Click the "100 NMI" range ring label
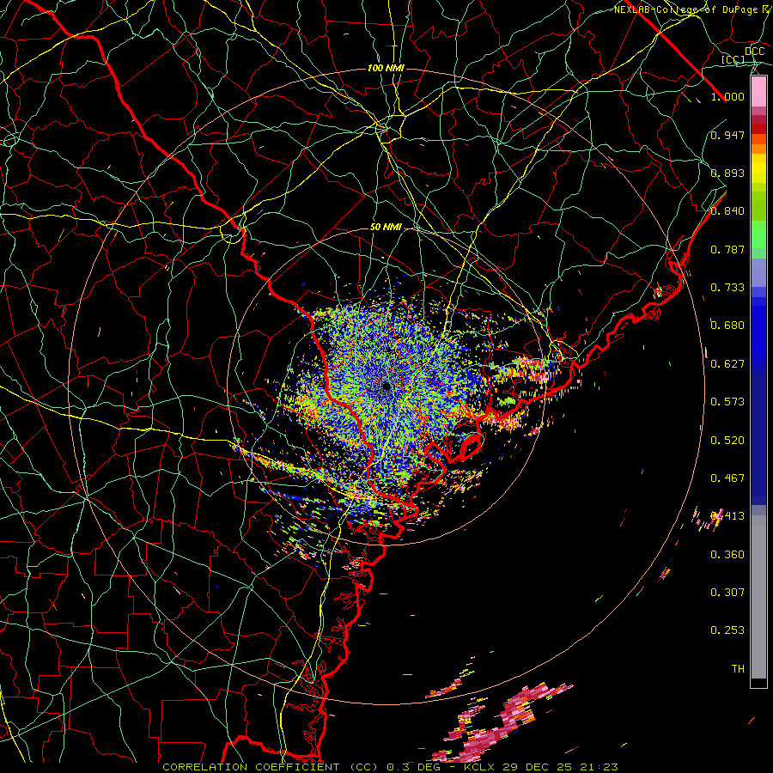The image size is (773, 773). click(386, 68)
